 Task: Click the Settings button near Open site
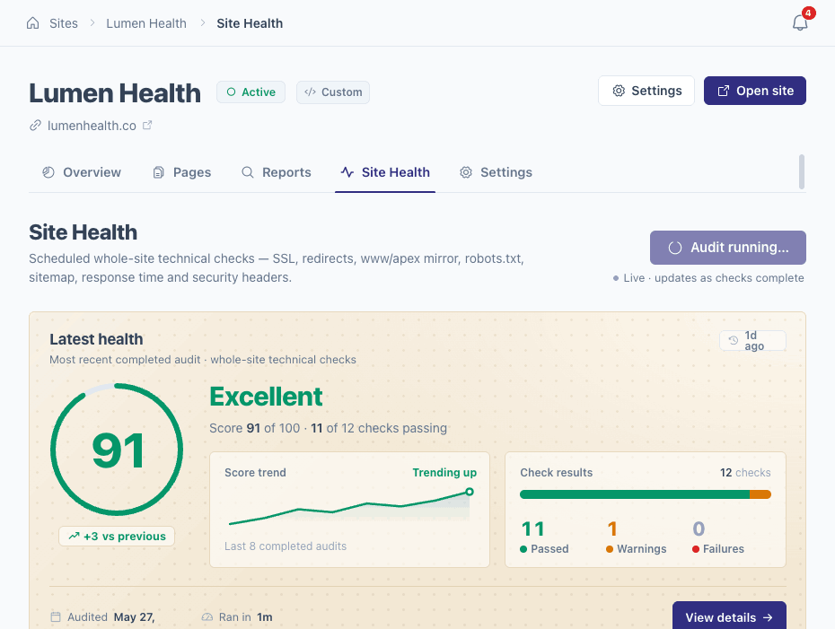(x=646, y=91)
